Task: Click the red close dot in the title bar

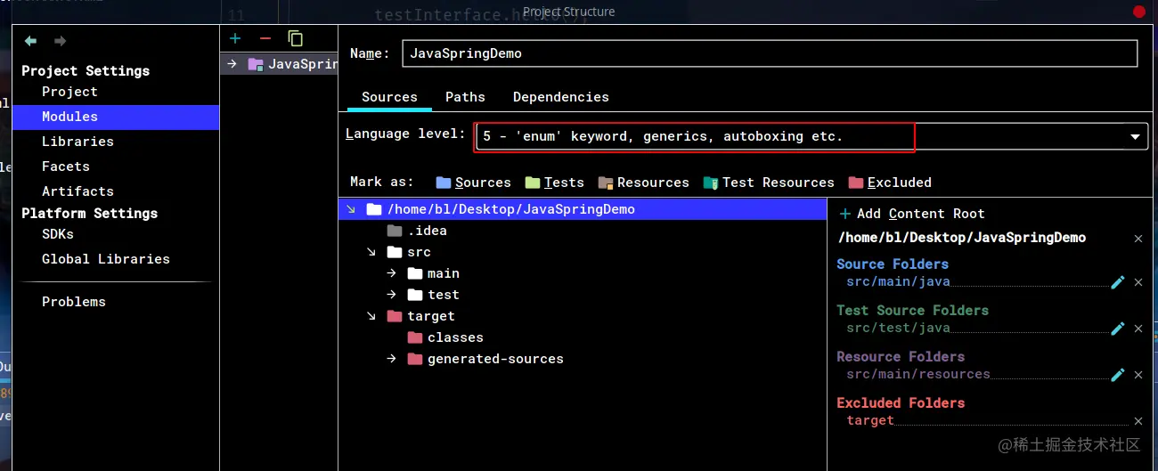Action: coord(1139,12)
